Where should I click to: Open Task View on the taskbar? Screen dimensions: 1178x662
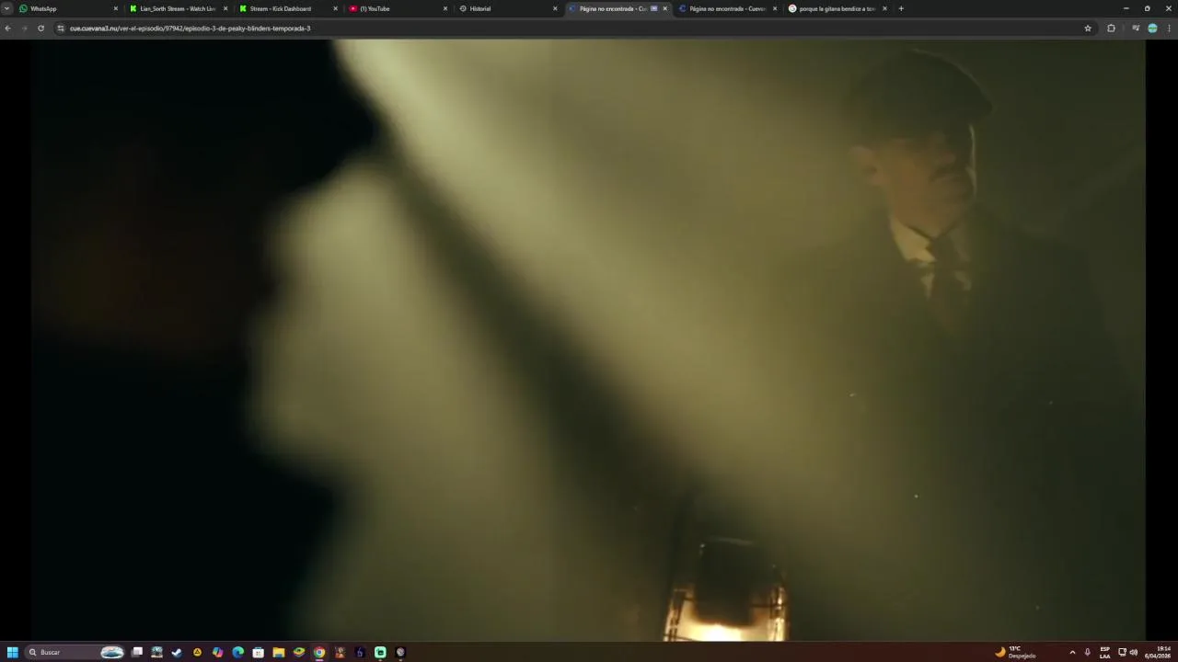coord(137,652)
